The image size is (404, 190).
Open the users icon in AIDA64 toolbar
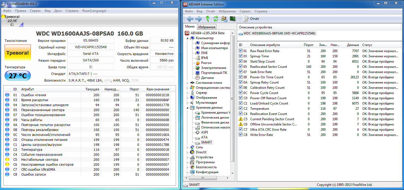(224, 19)
